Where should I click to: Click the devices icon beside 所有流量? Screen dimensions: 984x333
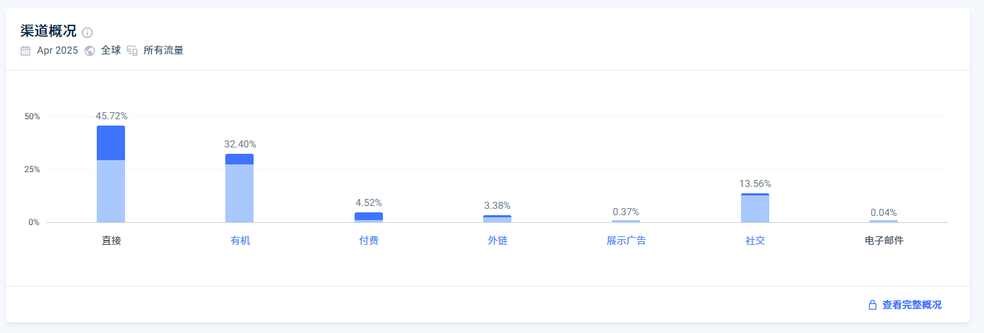132,51
